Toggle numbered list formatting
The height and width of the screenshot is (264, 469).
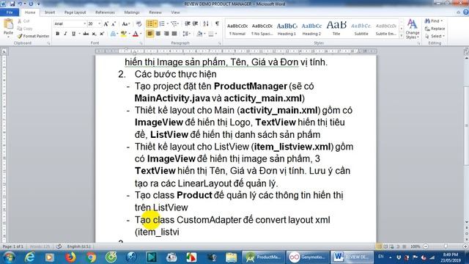click(162, 23)
